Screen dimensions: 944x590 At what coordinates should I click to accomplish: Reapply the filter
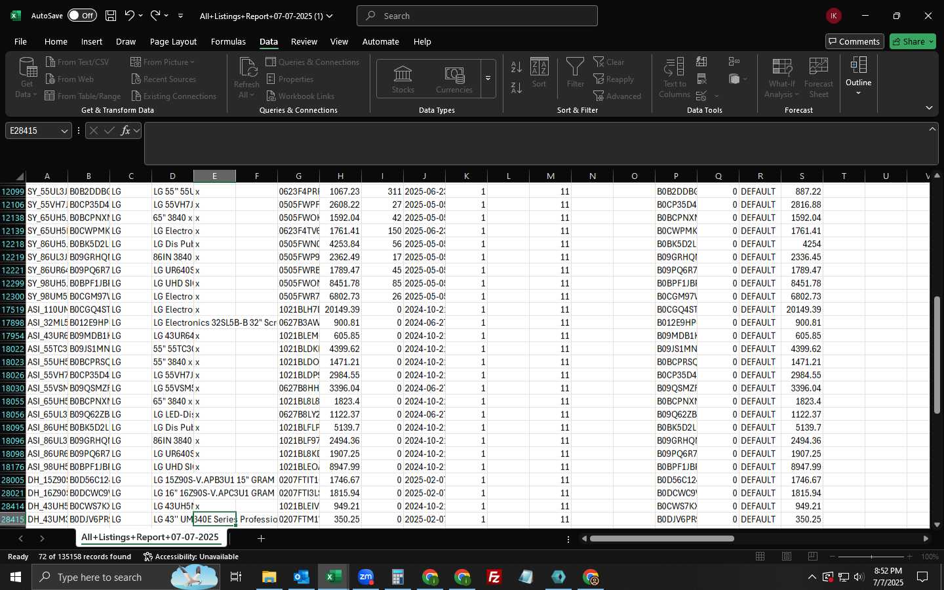(613, 79)
